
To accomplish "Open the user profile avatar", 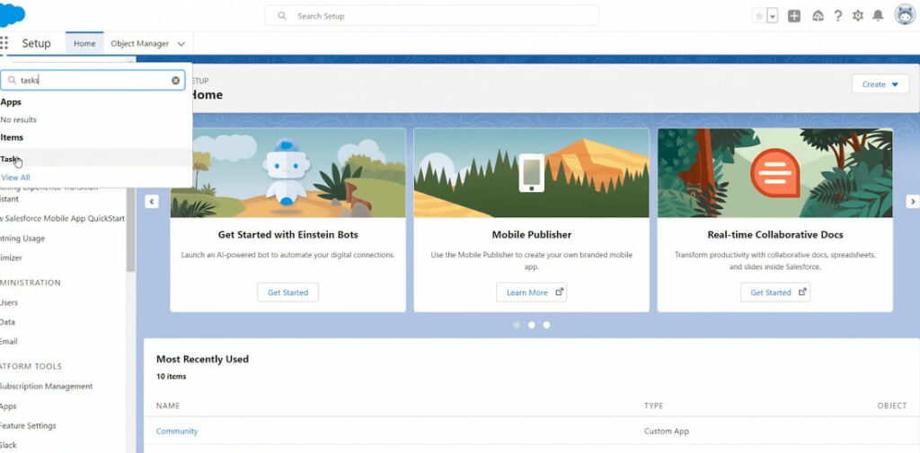I will 906,14.
